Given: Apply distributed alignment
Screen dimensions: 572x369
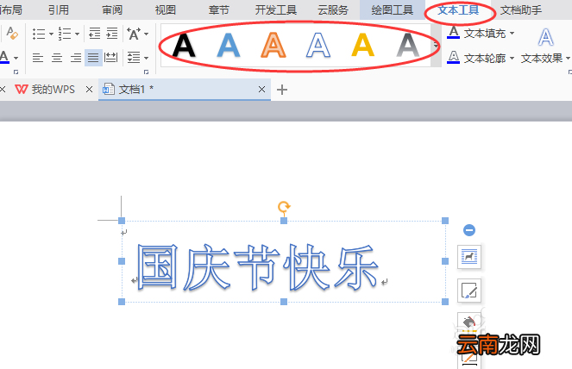Looking at the screenshot, I should pyautogui.click(x=111, y=58).
